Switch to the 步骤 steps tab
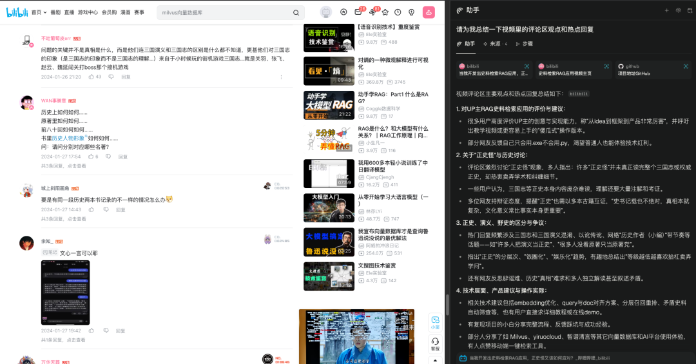The image size is (696, 364). pyautogui.click(x=524, y=44)
